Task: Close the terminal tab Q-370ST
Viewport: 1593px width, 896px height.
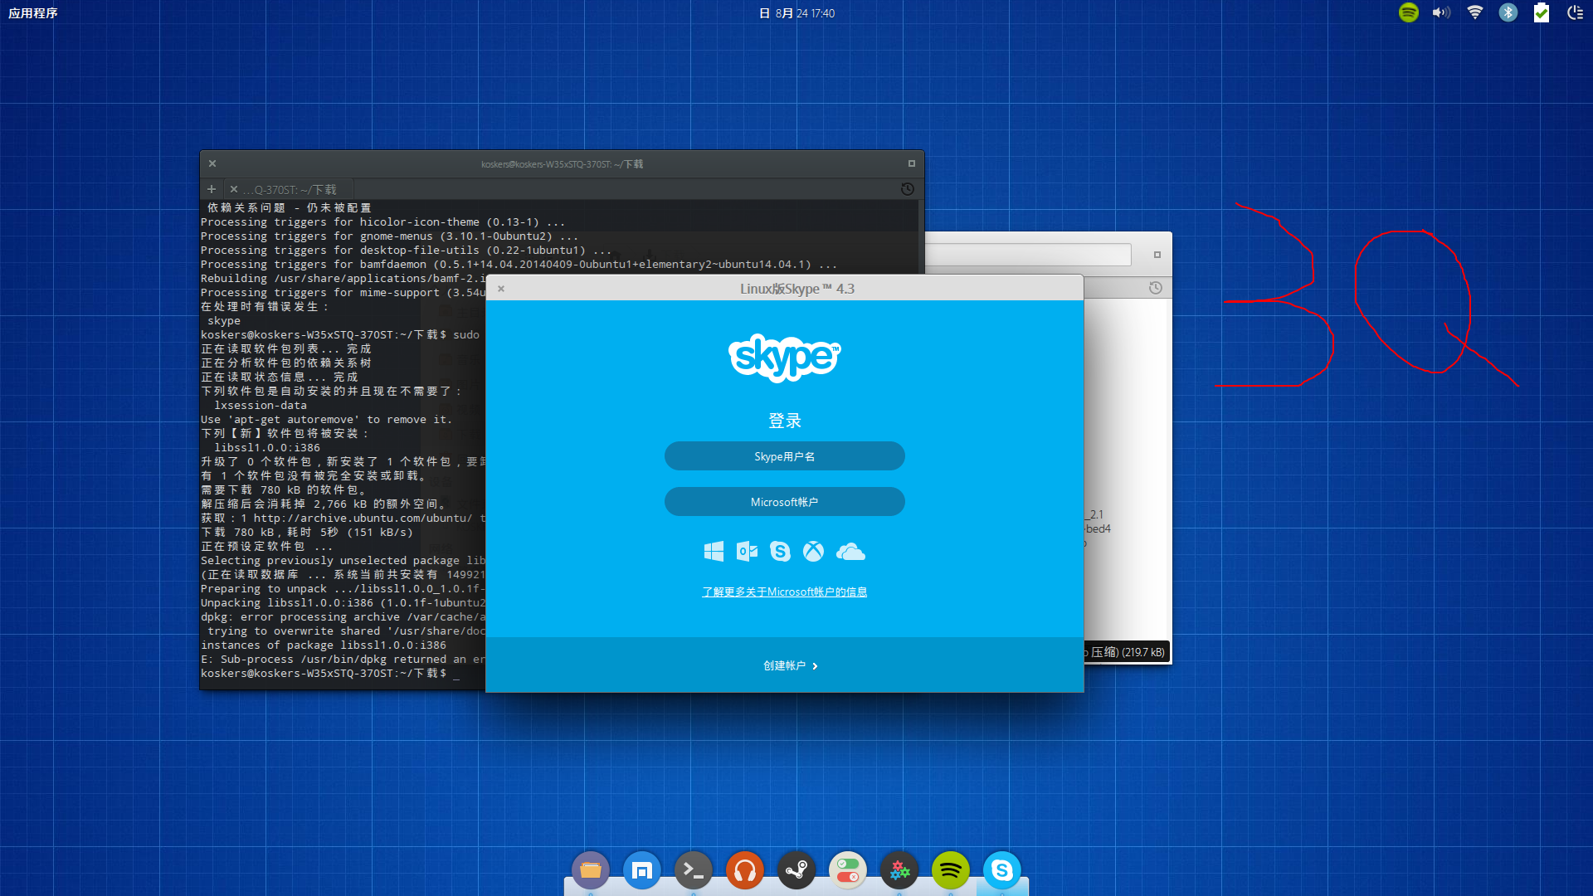Action: (x=234, y=189)
